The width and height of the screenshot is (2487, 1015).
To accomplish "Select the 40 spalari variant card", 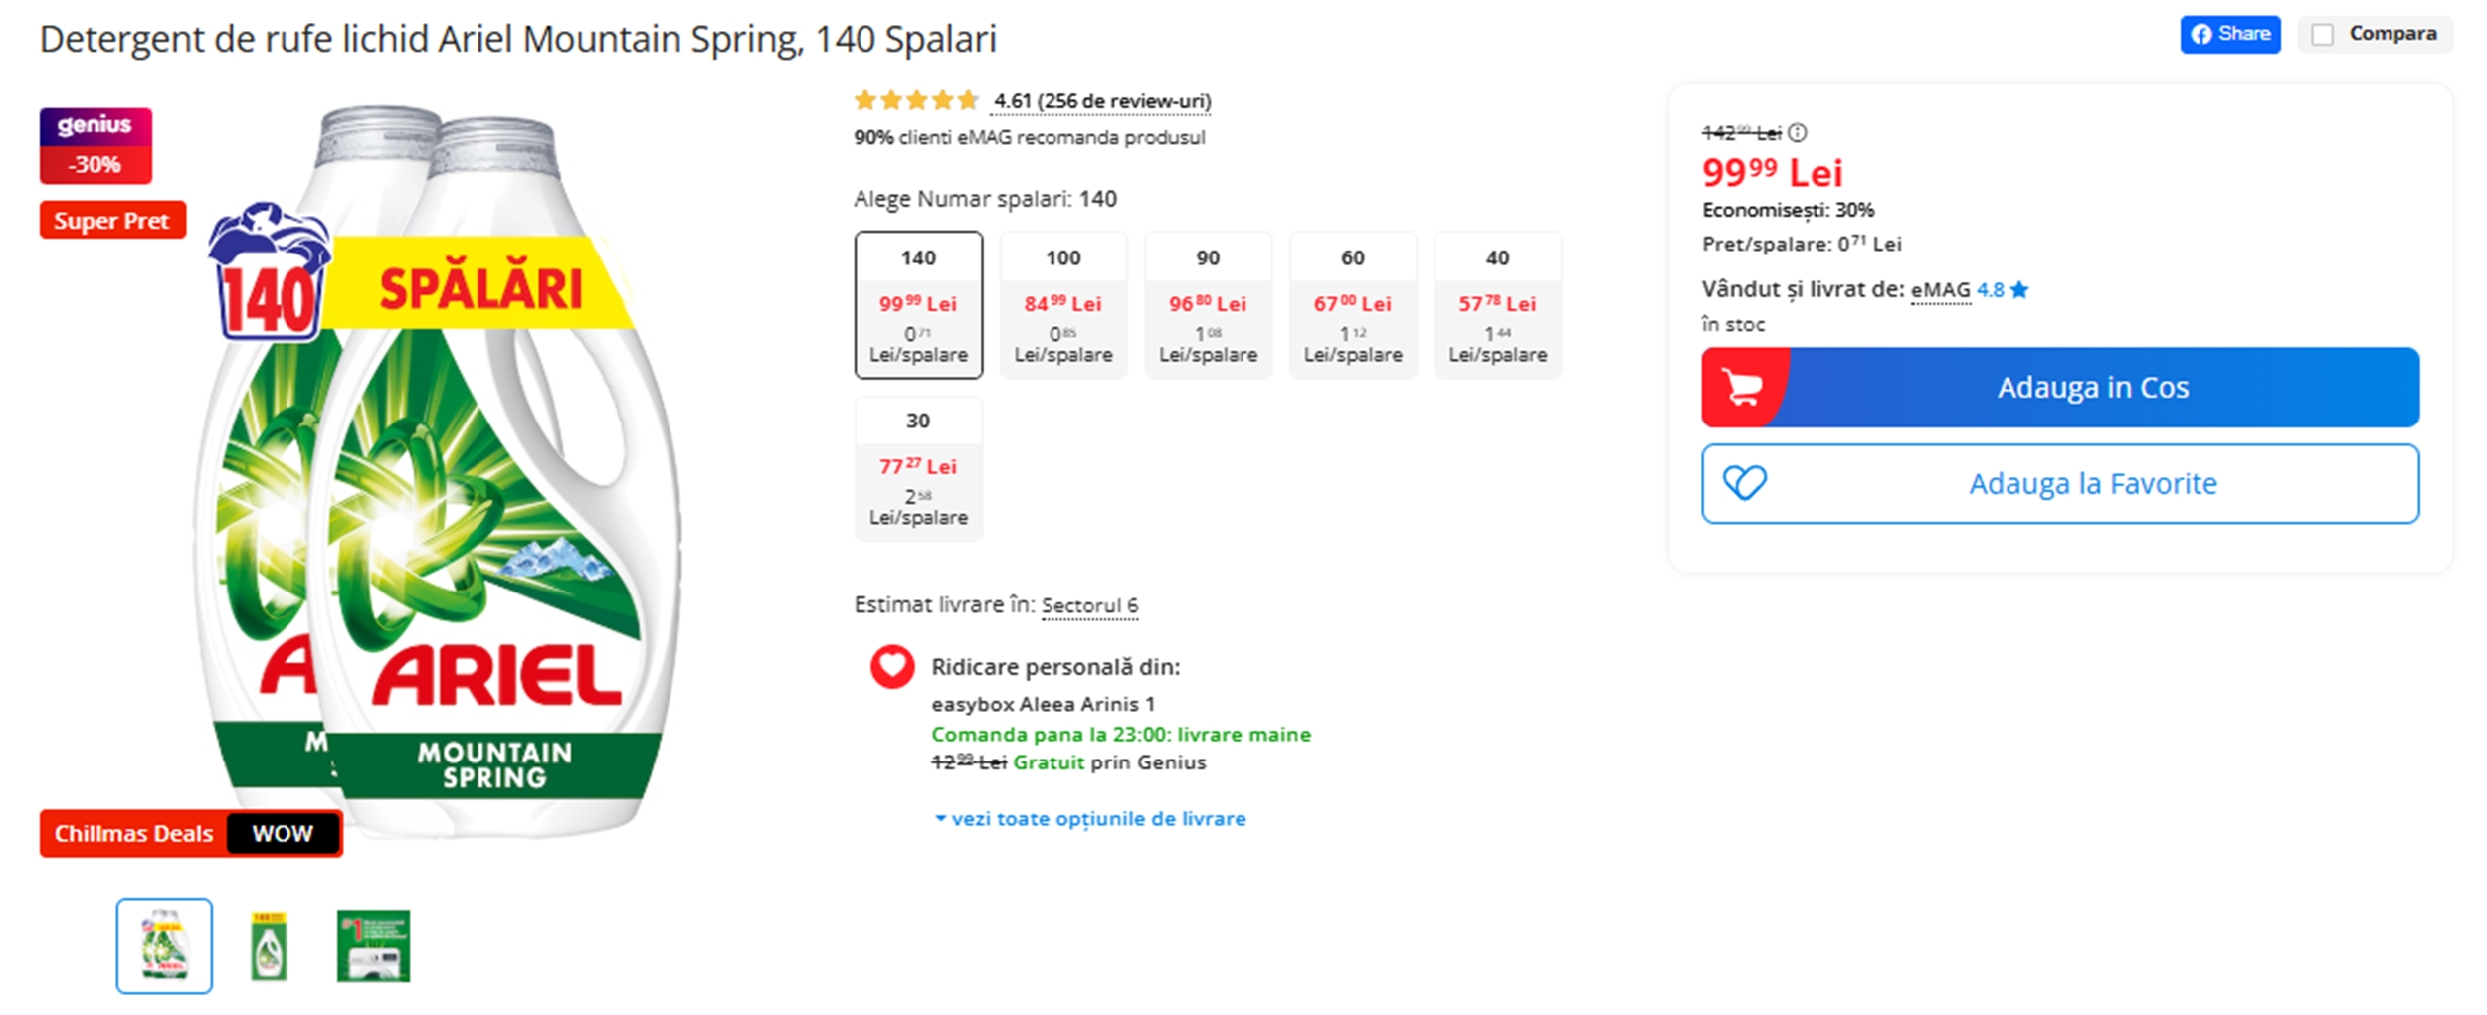I will pos(1498,305).
